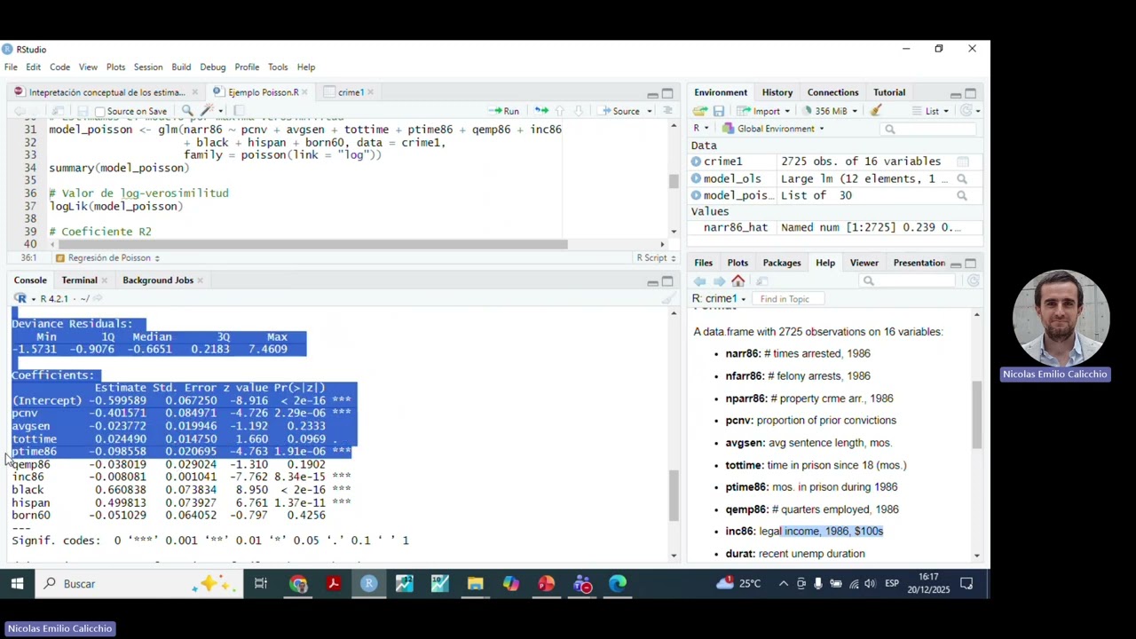The width and height of the screenshot is (1136, 639).
Task: Open the R Script file type dropdown
Action: point(656,258)
